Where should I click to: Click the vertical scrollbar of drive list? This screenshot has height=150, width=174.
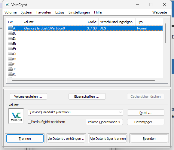click(x=165, y=33)
